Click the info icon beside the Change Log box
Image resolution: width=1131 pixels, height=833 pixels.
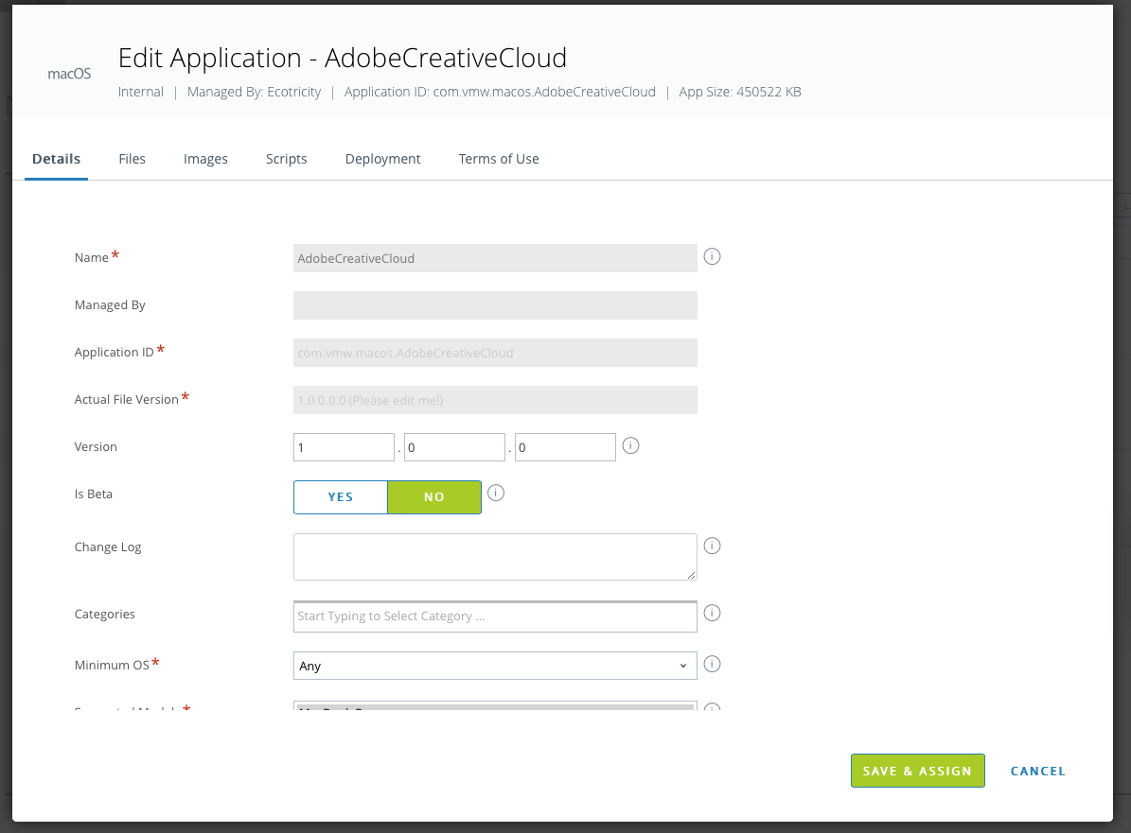pyautogui.click(x=712, y=546)
